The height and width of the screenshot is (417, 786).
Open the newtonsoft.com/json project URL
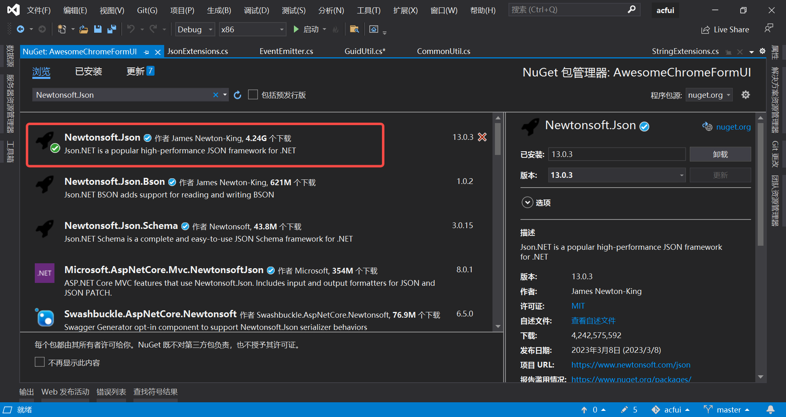click(x=631, y=365)
